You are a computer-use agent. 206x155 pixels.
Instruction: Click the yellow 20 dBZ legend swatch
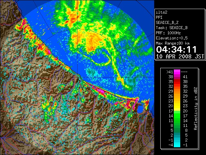click(x=177, y=106)
